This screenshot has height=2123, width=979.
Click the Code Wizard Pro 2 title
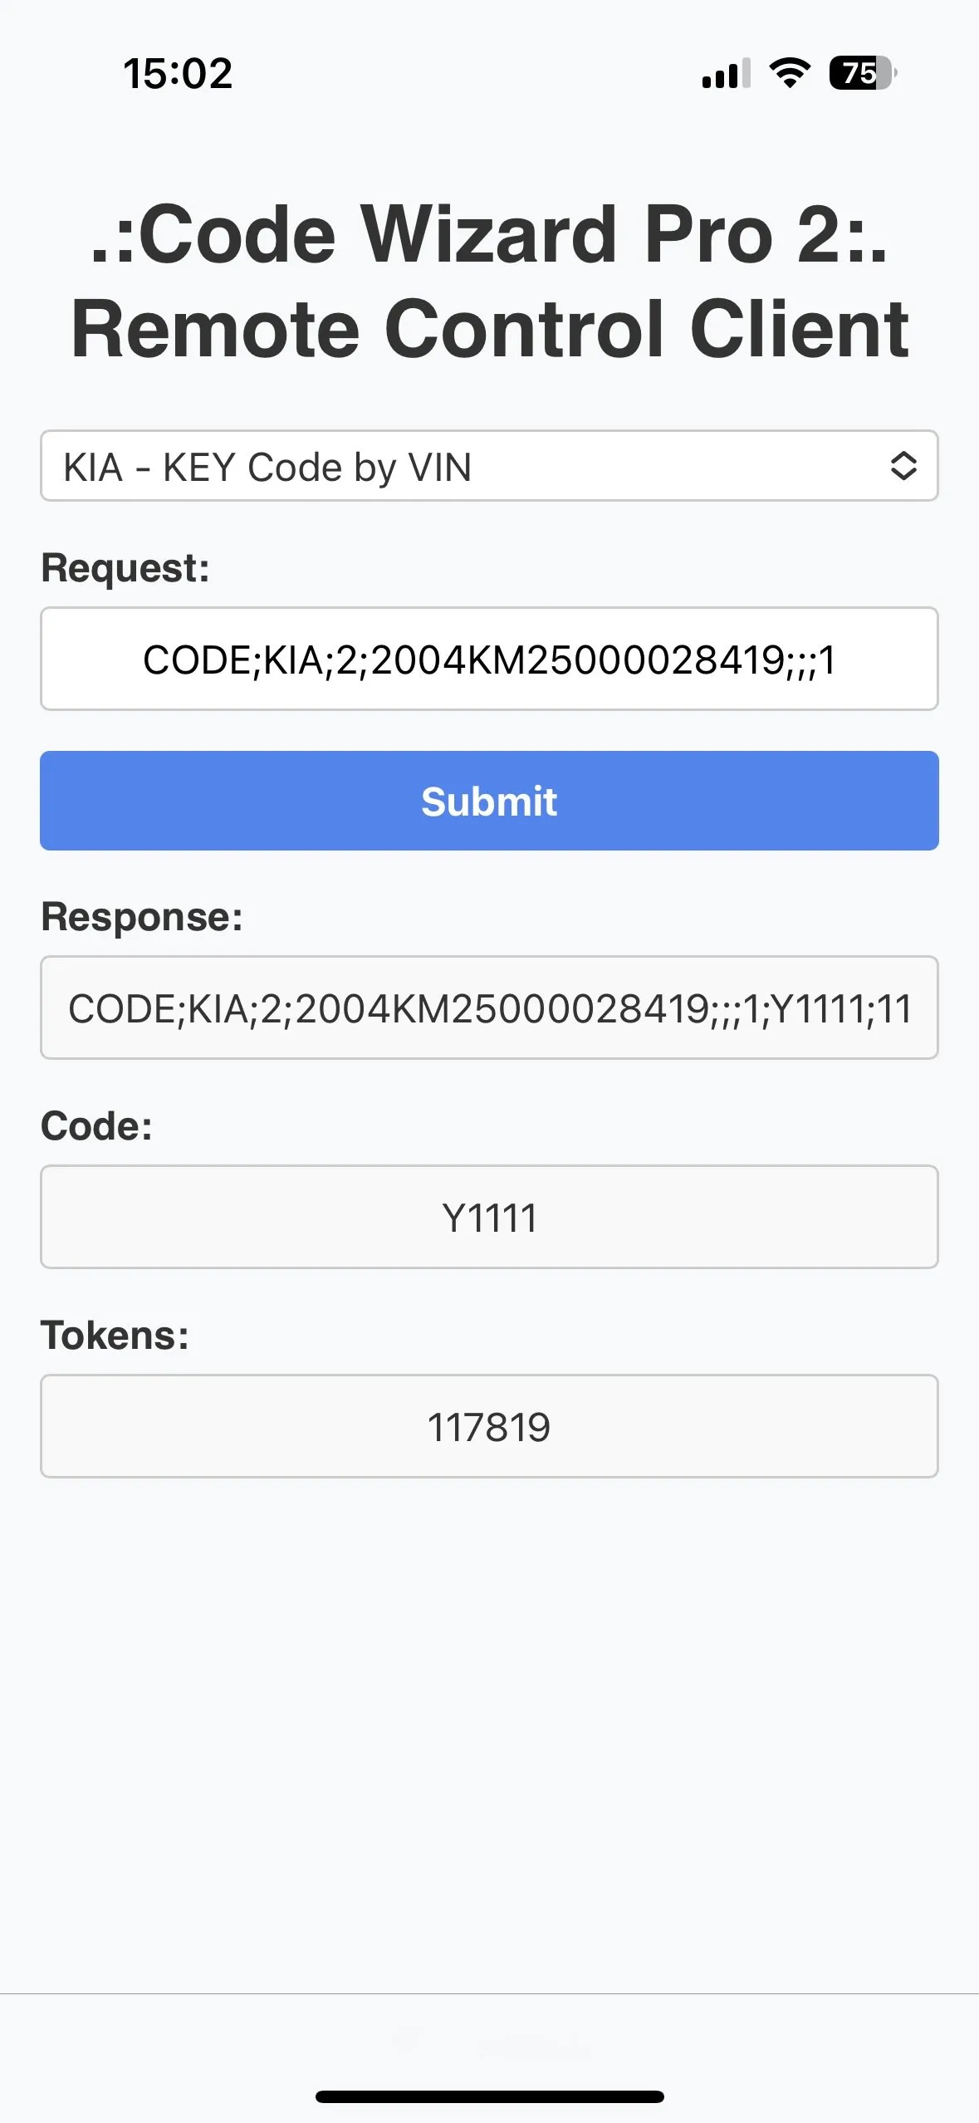click(489, 281)
